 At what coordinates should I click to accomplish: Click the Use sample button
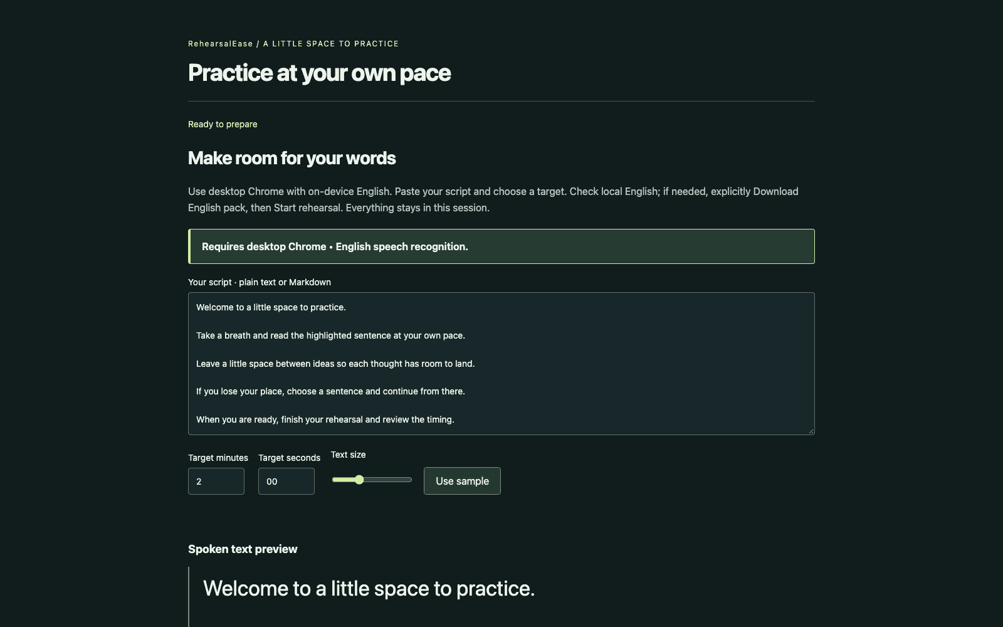[462, 481]
